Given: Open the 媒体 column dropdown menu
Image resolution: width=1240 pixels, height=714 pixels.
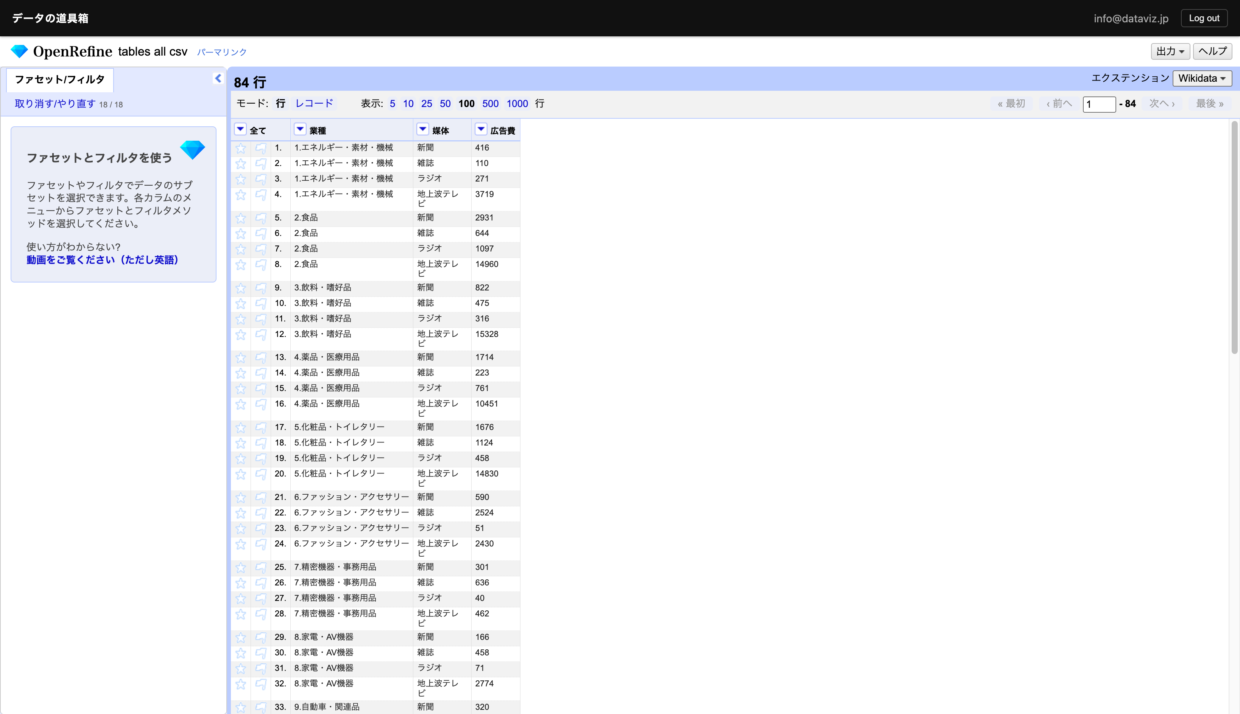Looking at the screenshot, I should 422,129.
